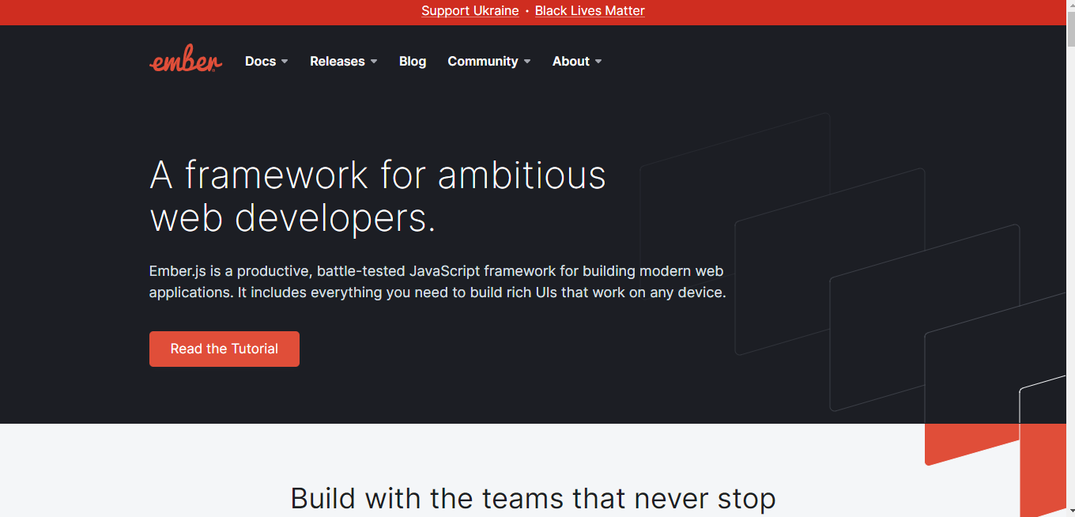Click the heading 'A framework for ambitious web developers.'

click(378, 196)
